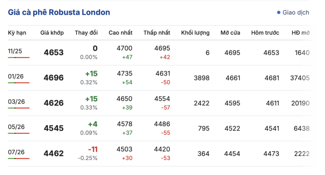This screenshot has width=325, height=175.
Task: Click the Hôm trước column header
Action: coord(265,33)
